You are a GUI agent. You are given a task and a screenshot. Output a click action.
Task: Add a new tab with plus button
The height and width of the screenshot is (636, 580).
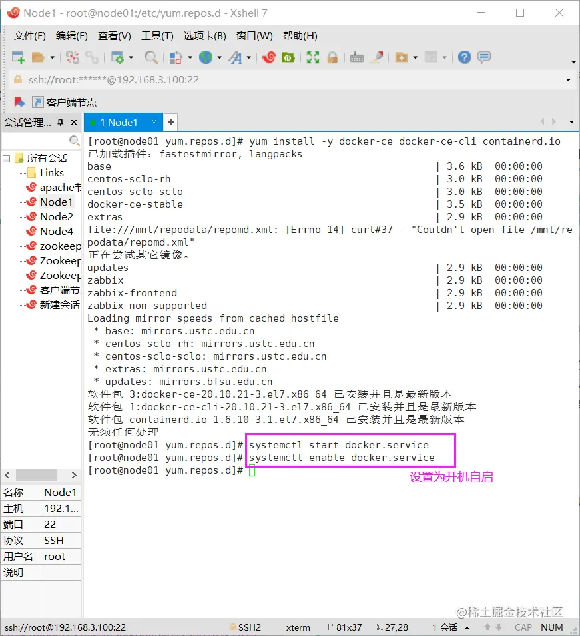(x=171, y=122)
